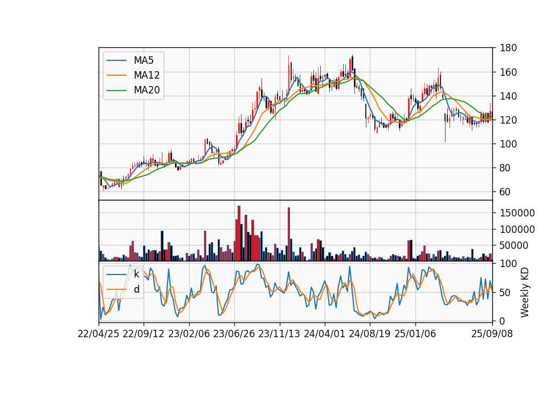This screenshot has width=547, height=393.
Task: Click the 180 price axis label
Action: (x=508, y=48)
